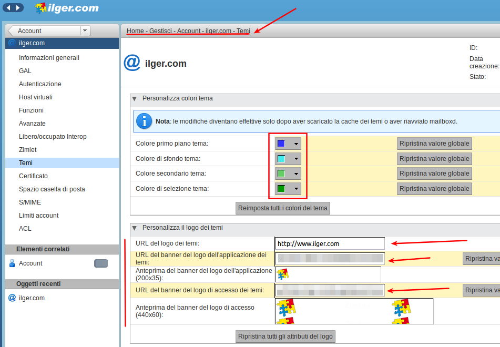Click the light green secondario color swatch
Screen dimensions: 500x347
(x=281, y=173)
